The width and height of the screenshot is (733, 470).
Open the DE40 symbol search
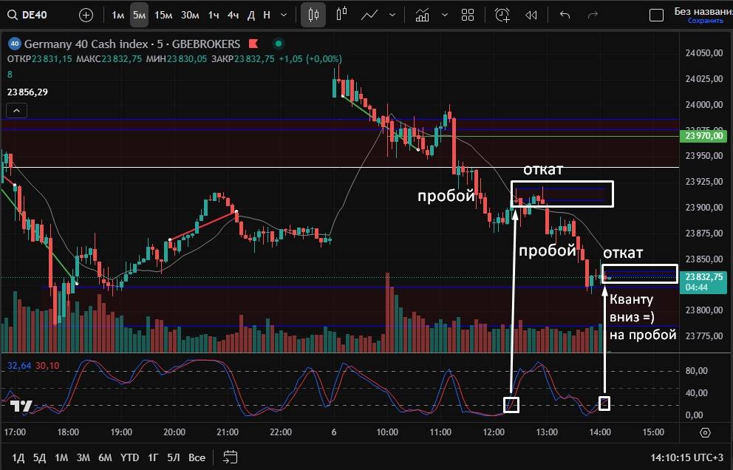[x=34, y=15]
